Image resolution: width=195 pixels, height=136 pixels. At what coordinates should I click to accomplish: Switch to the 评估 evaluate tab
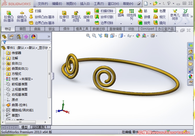coord(131,29)
